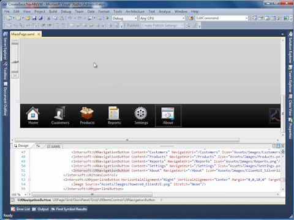Click the fit-to-view button below zoom slider

pyautogui.click(x=15, y=76)
